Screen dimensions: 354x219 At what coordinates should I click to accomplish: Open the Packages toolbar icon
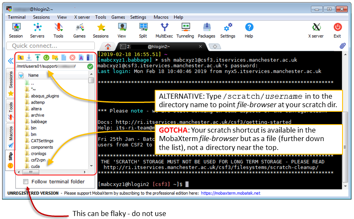coord(207,30)
